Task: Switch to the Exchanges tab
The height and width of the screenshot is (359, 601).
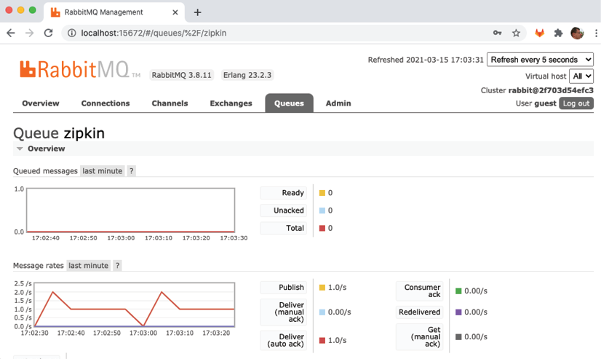Action: pos(231,103)
